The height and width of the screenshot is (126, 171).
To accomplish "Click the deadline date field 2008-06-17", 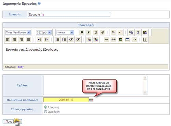I will tap(66, 100).
